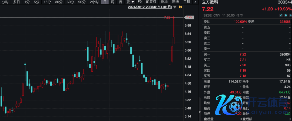Select the 日 daily K-line tab
The width and height of the screenshot is (292, 121).
click(x=105, y=2)
